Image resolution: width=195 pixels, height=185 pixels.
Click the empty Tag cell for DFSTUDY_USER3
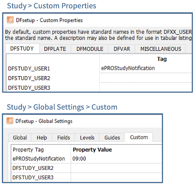145,87
